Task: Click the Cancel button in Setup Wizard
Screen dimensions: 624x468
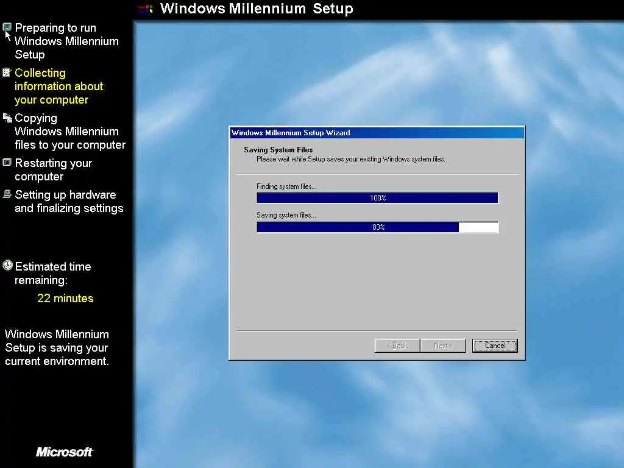Action: coord(495,346)
